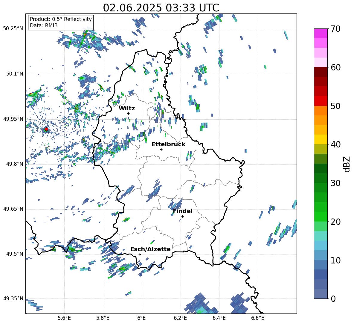Image resolution: width=354 pixels, height=324 pixels.
Task: Click the 0 tick on colorbar
Action: point(333,299)
